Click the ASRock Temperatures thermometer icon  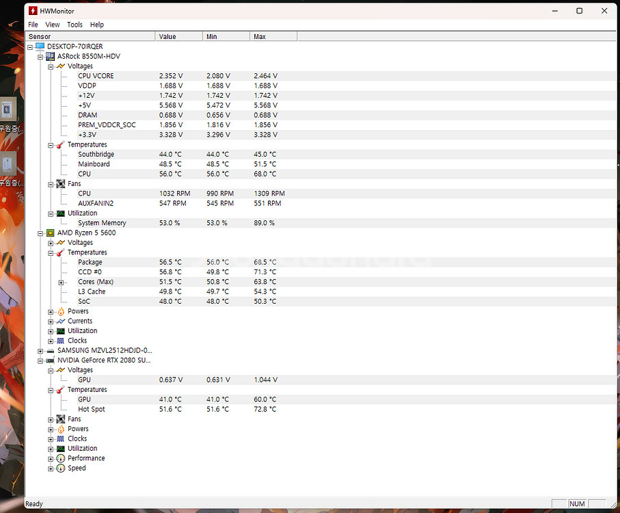pyautogui.click(x=61, y=145)
